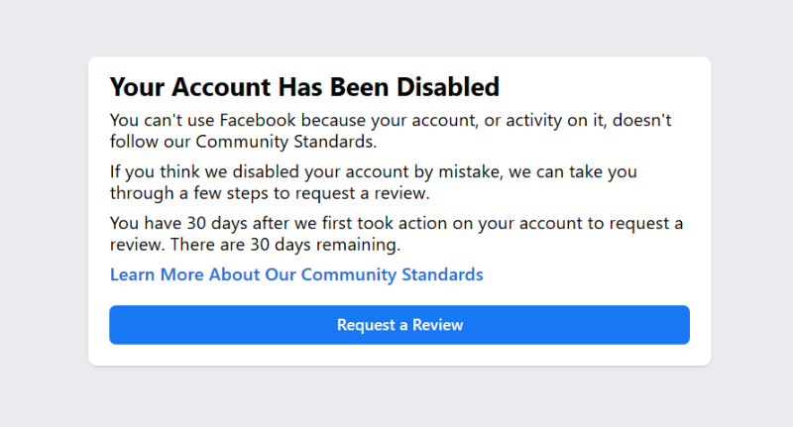Click the "Your Account Has Been Disabled" heading

[x=304, y=87]
